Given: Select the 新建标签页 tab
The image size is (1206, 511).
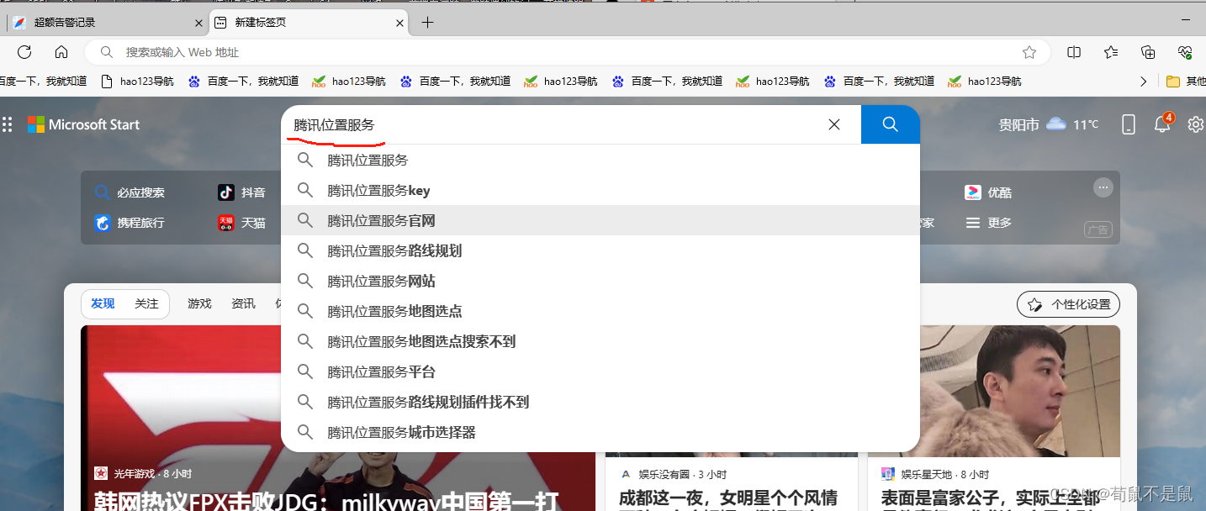Looking at the screenshot, I should click(309, 23).
